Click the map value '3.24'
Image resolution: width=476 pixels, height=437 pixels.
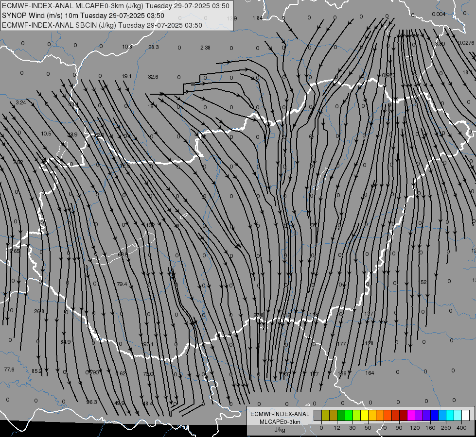pos(20,102)
